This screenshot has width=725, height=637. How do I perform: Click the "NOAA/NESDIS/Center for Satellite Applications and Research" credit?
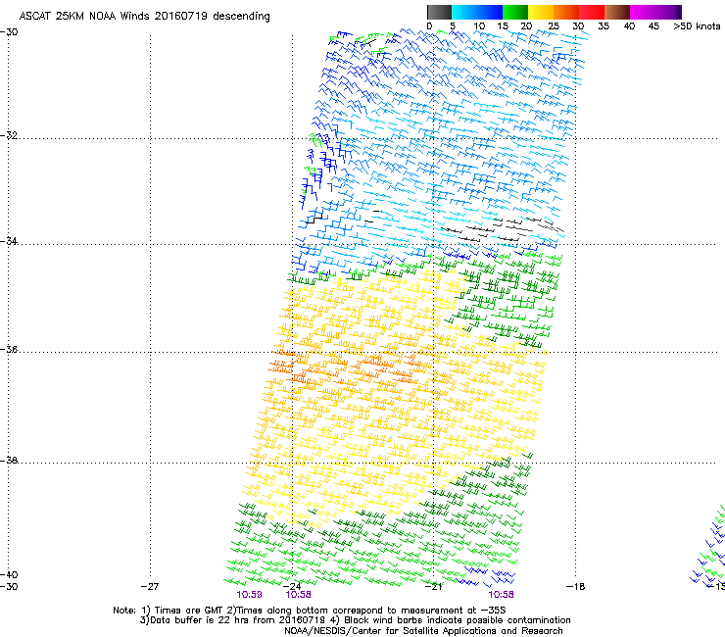(x=423, y=631)
